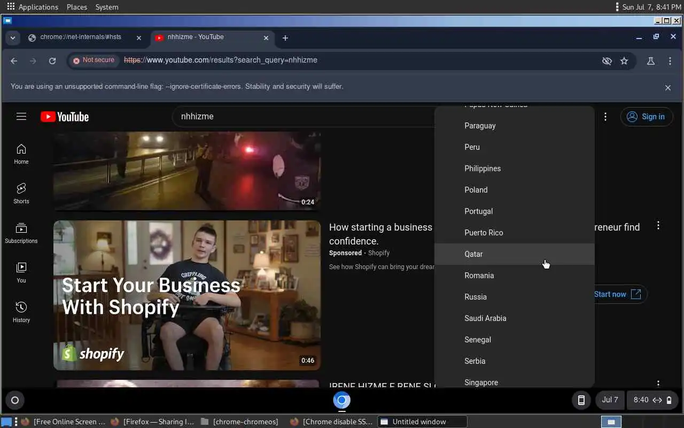Open Chrome Labs flask icon
684x428 pixels.
[651, 61]
